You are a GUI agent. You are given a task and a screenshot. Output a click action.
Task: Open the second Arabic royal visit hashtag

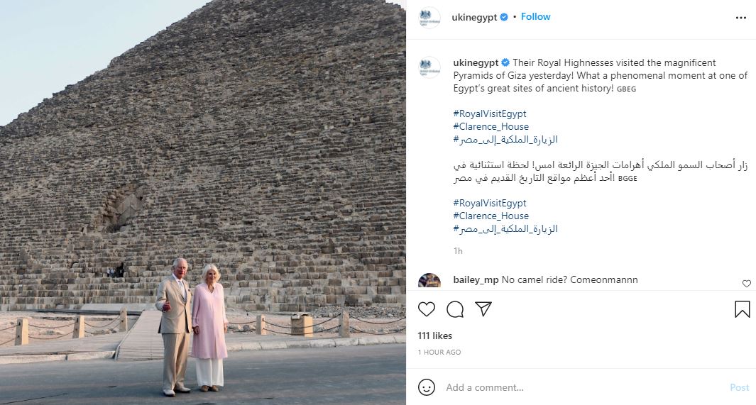(505, 229)
